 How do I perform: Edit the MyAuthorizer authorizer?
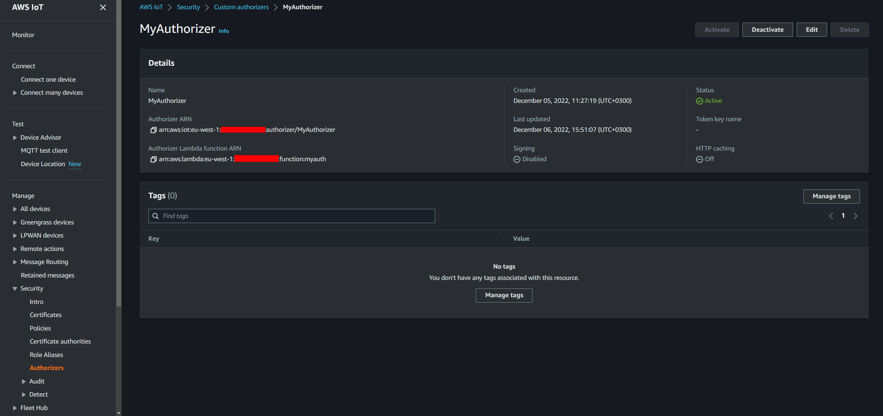click(x=811, y=30)
